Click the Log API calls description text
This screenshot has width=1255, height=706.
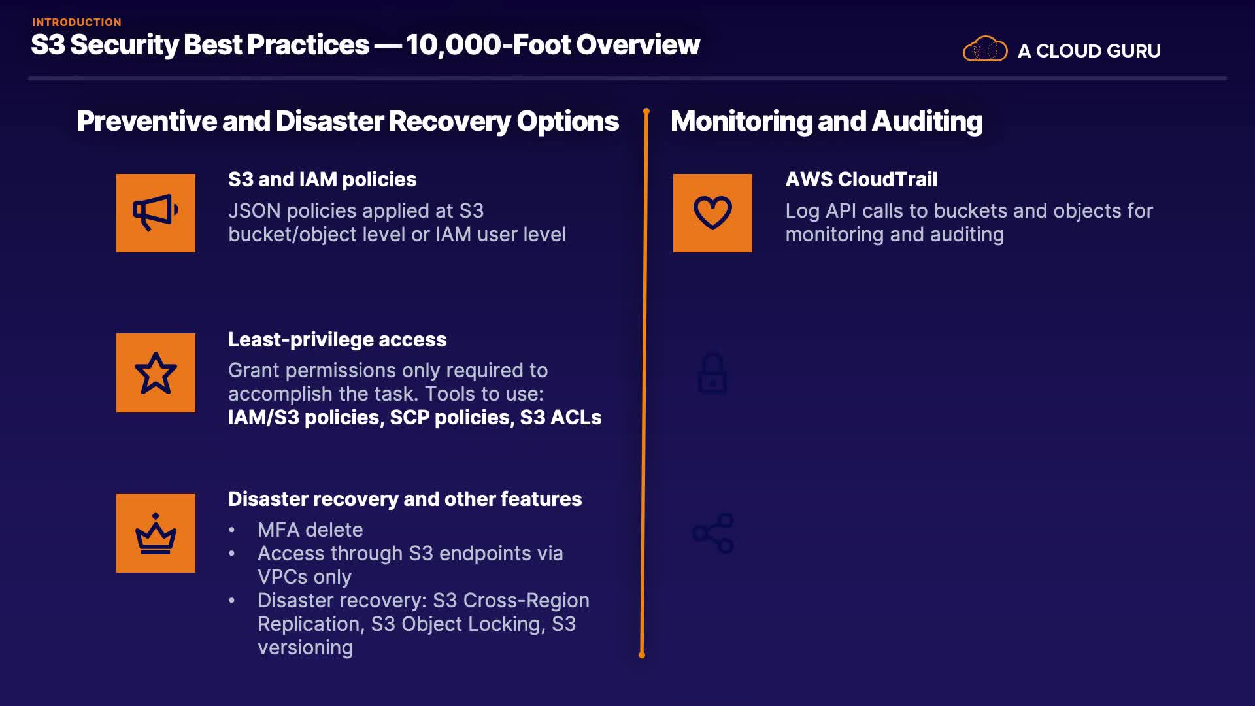pos(969,222)
